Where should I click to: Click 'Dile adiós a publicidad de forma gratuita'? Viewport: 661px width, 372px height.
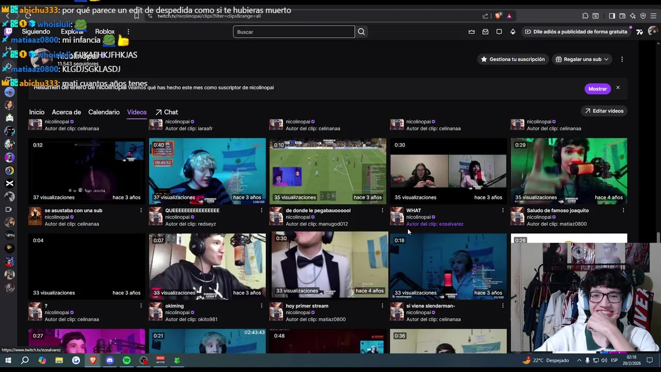click(576, 32)
